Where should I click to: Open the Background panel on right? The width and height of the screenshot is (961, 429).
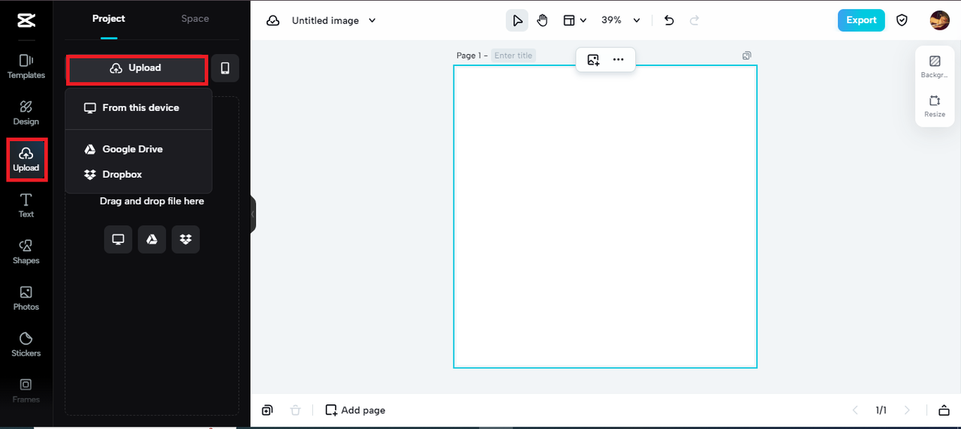tap(935, 67)
